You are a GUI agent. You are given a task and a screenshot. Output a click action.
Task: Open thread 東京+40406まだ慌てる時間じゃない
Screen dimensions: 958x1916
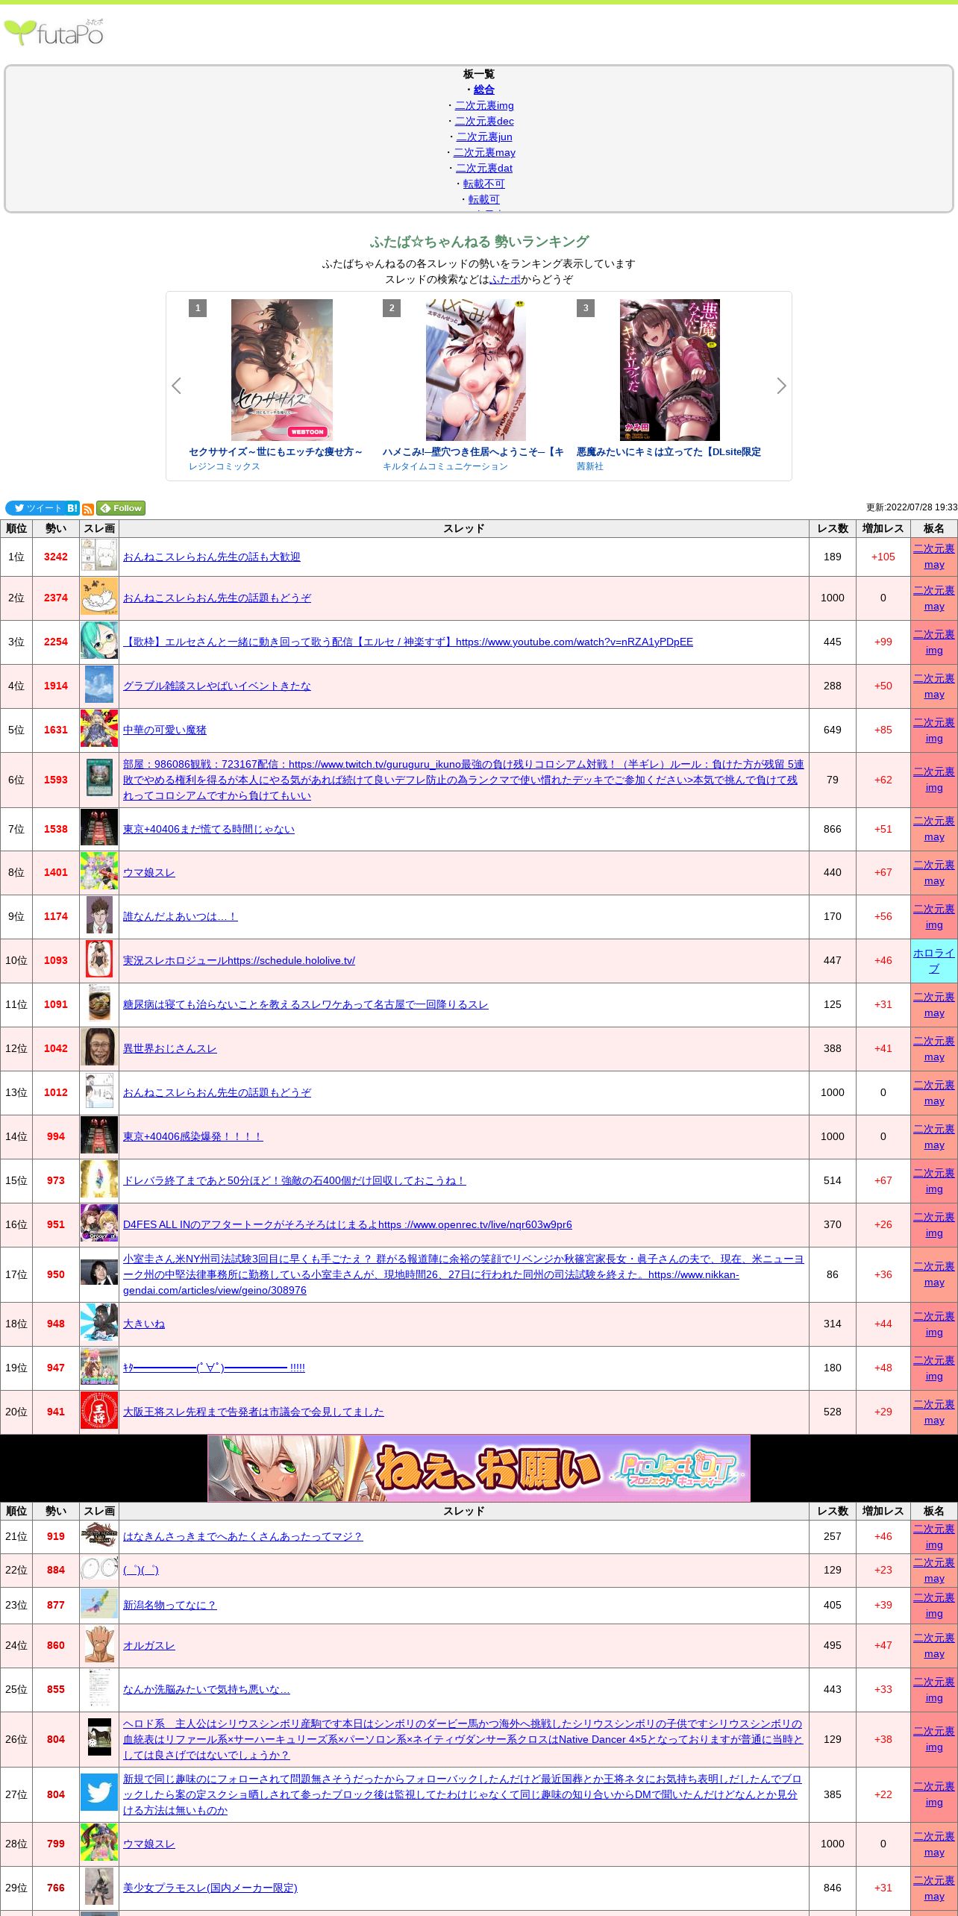tap(209, 829)
